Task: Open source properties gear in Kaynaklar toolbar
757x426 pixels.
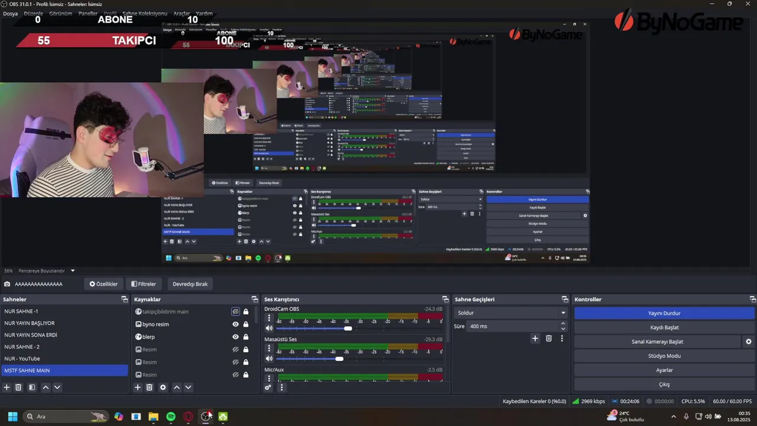Action: (163, 388)
